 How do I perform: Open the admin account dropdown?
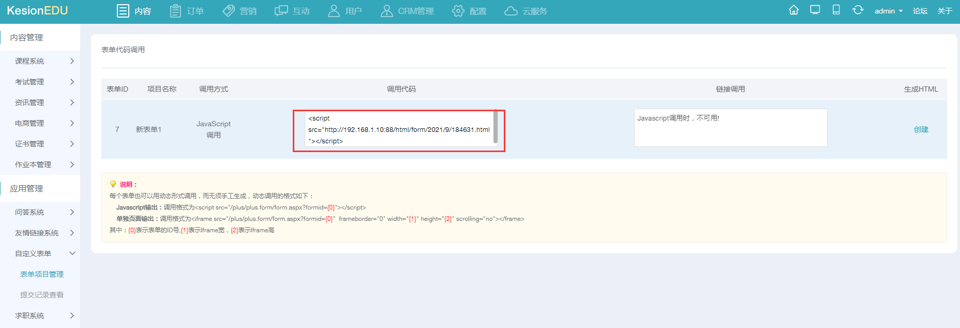(x=888, y=11)
